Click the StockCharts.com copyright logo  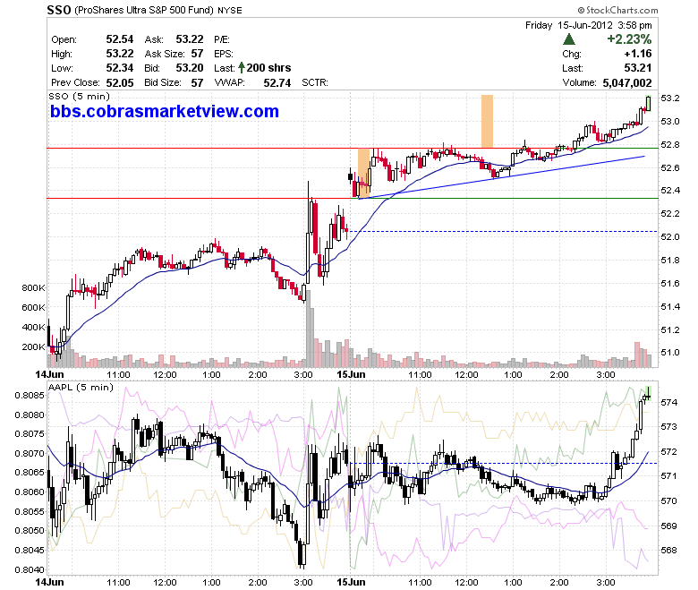coord(617,10)
